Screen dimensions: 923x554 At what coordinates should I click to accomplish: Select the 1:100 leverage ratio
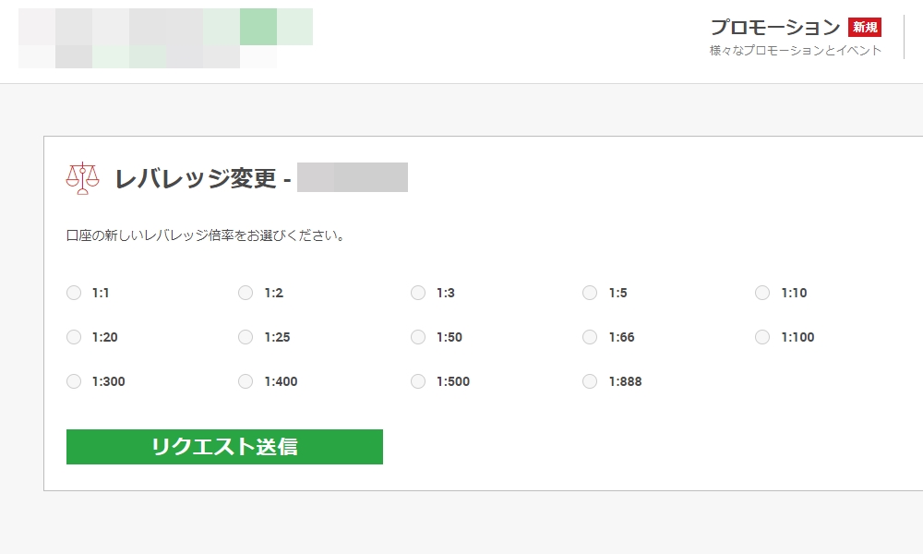point(762,337)
